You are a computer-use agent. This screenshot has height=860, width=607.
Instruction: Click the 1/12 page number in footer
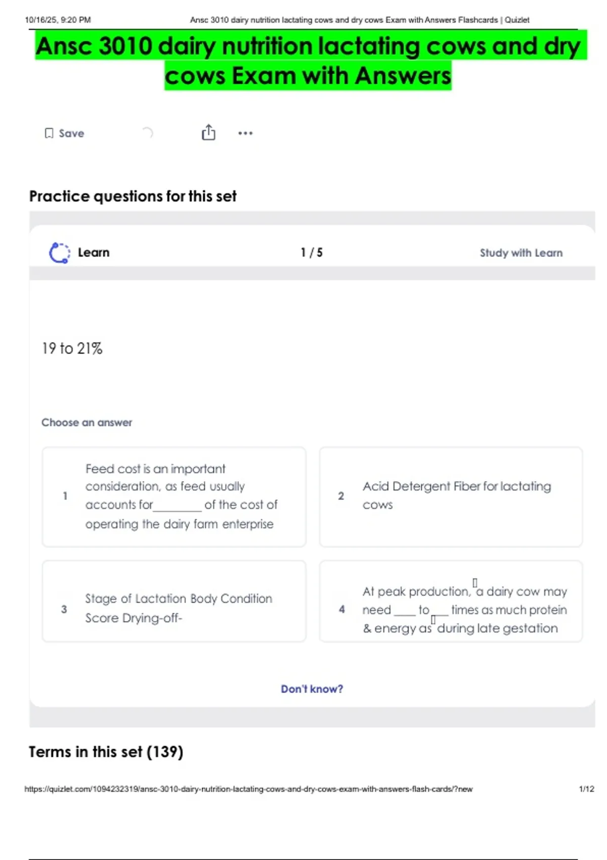tap(586, 789)
